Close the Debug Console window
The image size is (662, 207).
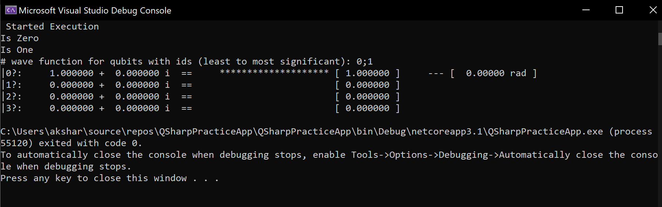[x=653, y=10]
